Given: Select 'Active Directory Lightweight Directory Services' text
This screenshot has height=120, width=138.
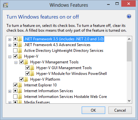Looking at the screenshot, I should point(64,51).
